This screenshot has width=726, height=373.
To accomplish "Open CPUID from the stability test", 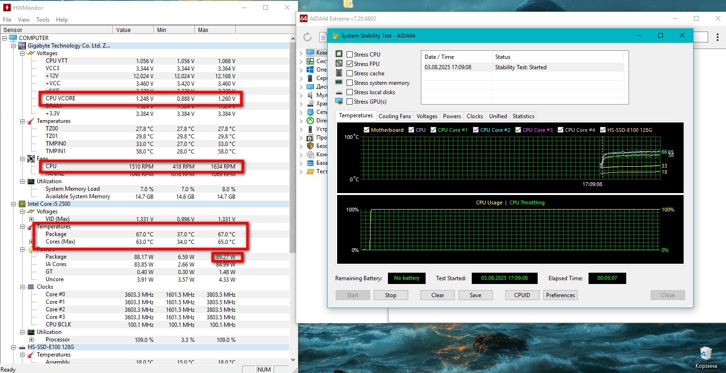I will pyautogui.click(x=522, y=295).
